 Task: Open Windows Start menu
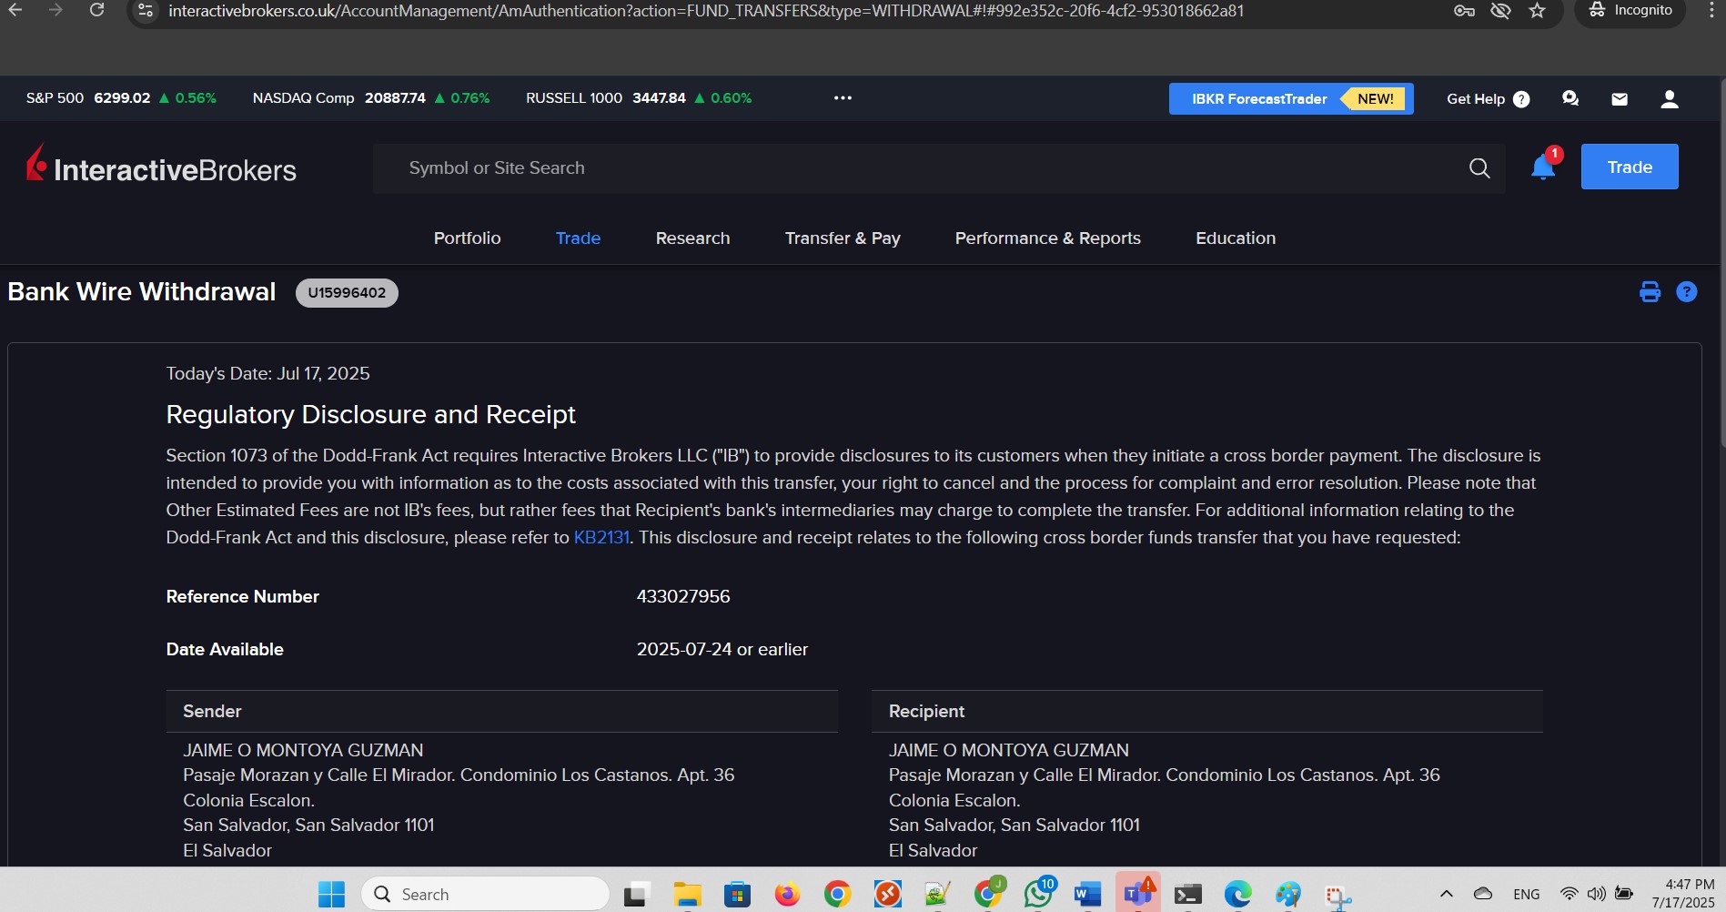331,895
